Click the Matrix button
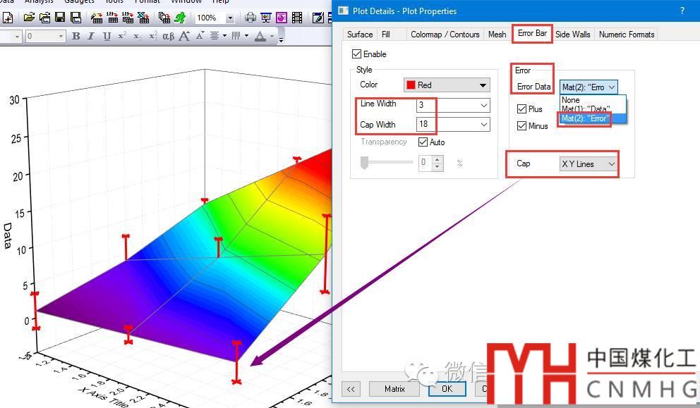Screen dimensions: 700x408 pyautogui.click(x=394, y=388)
